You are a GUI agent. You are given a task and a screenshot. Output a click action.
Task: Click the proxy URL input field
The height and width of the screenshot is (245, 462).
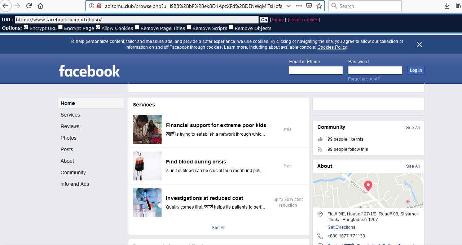[137, 20]
